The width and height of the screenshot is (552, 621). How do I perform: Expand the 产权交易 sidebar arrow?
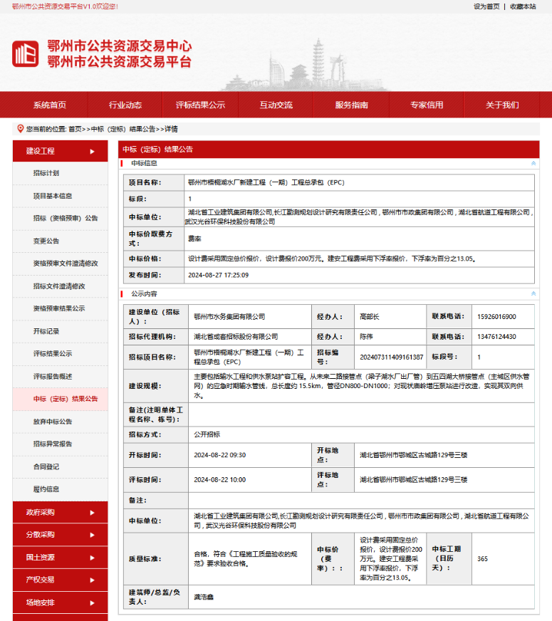point(93,580)
